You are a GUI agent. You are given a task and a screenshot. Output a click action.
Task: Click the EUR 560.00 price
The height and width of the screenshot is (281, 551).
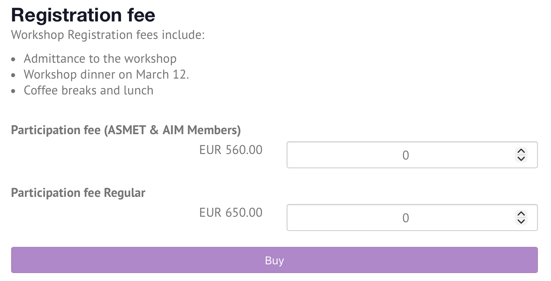[231, 150]
